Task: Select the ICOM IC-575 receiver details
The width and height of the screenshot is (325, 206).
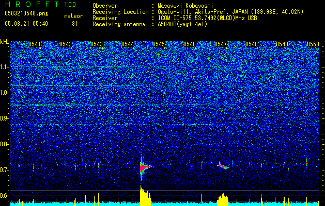Action: [208, 18]
